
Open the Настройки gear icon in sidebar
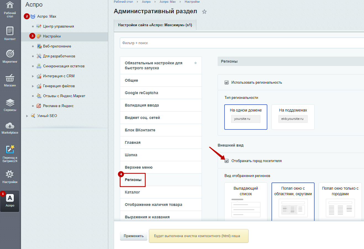[x=10, y=174]
